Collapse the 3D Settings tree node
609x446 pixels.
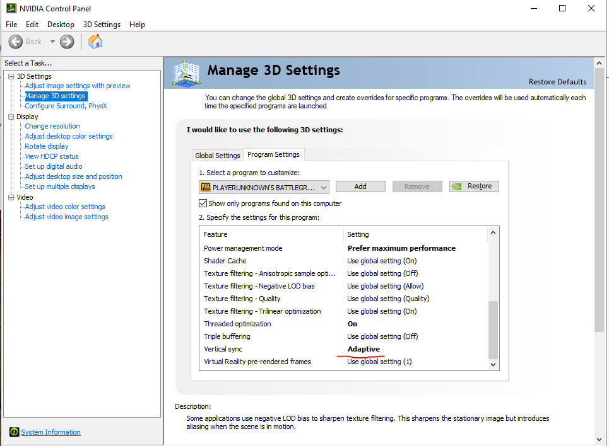(11, 76)
